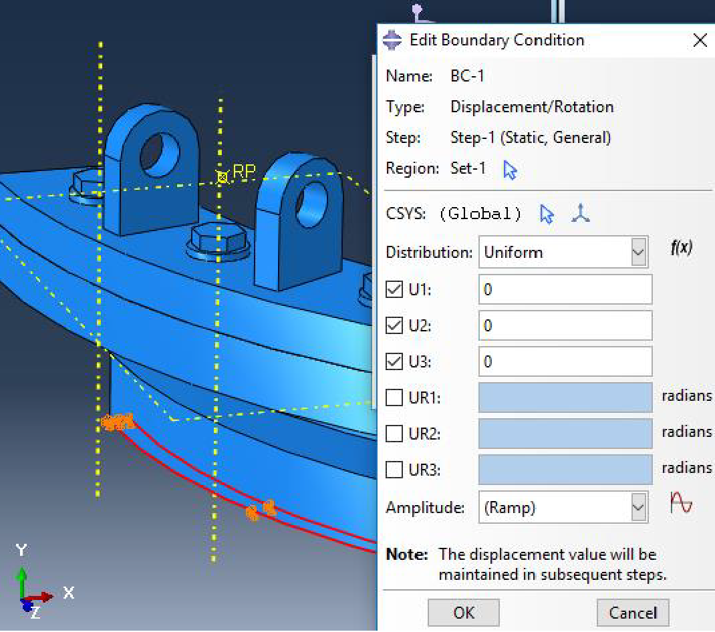Click the U1 value input field

tap(565, 289)
